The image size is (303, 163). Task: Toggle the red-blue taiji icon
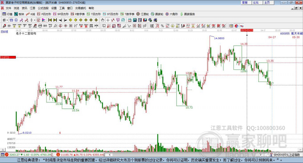236,26
